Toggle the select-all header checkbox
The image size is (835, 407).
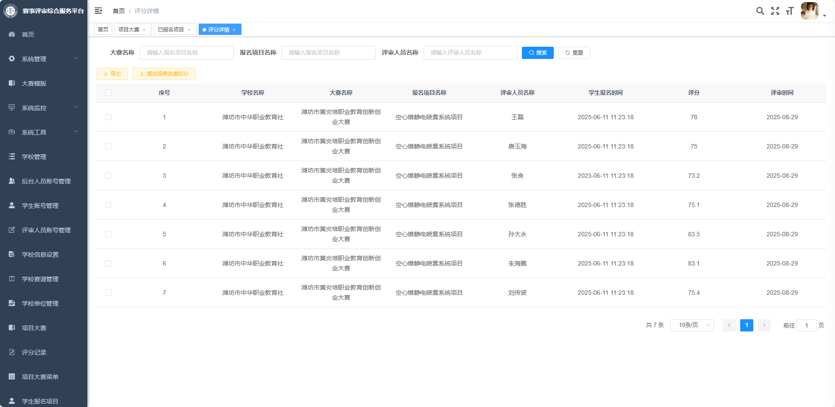[x=108, y=93]
